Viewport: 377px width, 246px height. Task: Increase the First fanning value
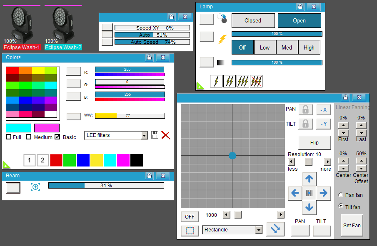343,125
